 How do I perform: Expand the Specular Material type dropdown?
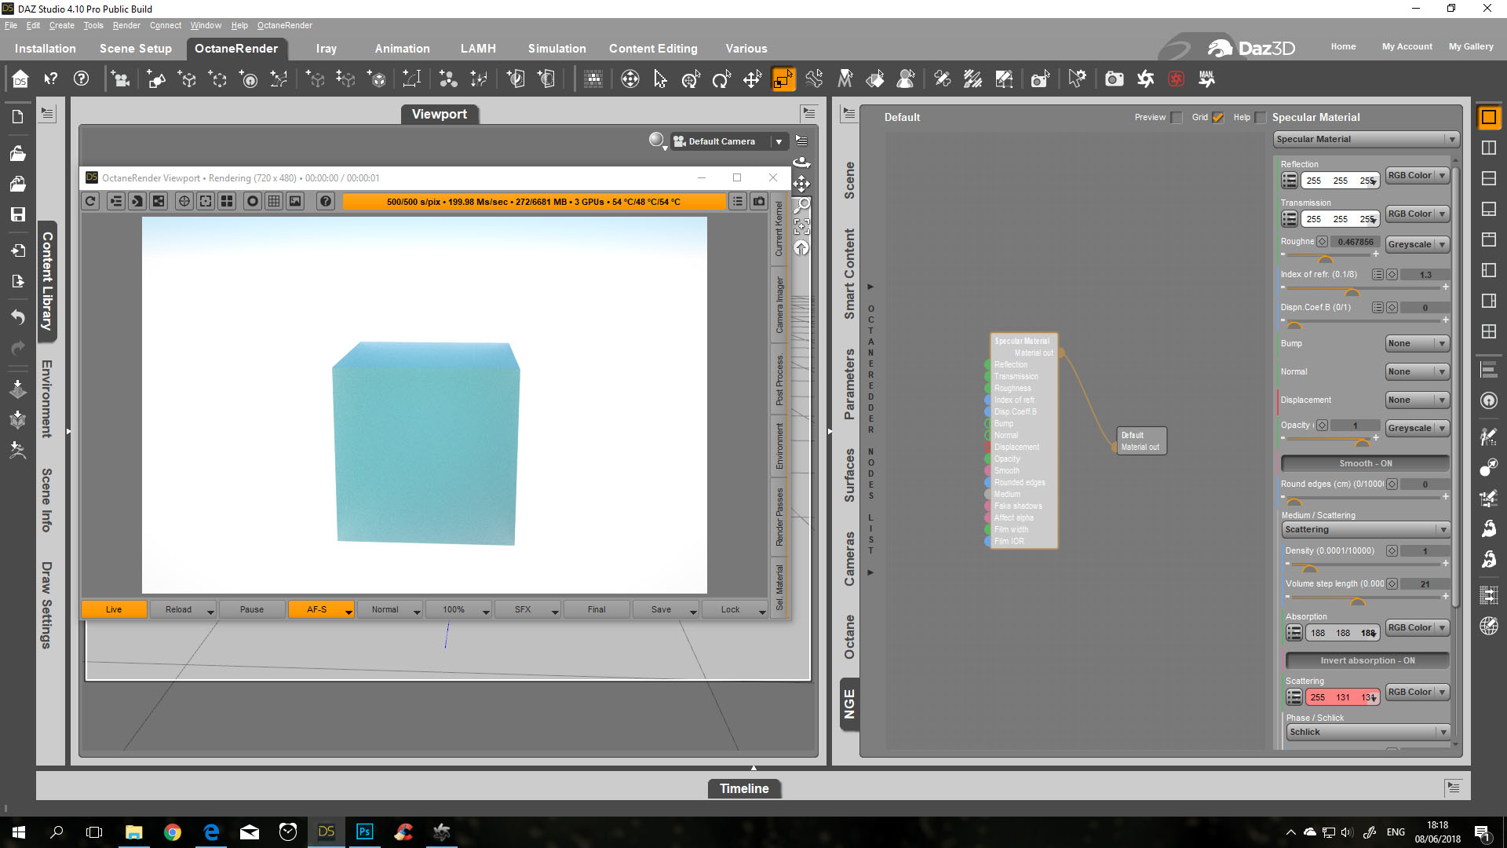(x=1365, y=139)
